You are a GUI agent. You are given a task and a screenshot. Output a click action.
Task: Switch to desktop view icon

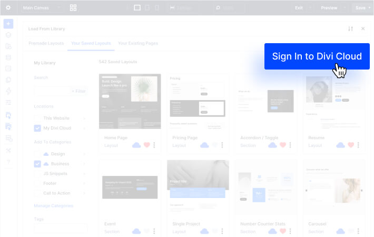pos(137,7)
